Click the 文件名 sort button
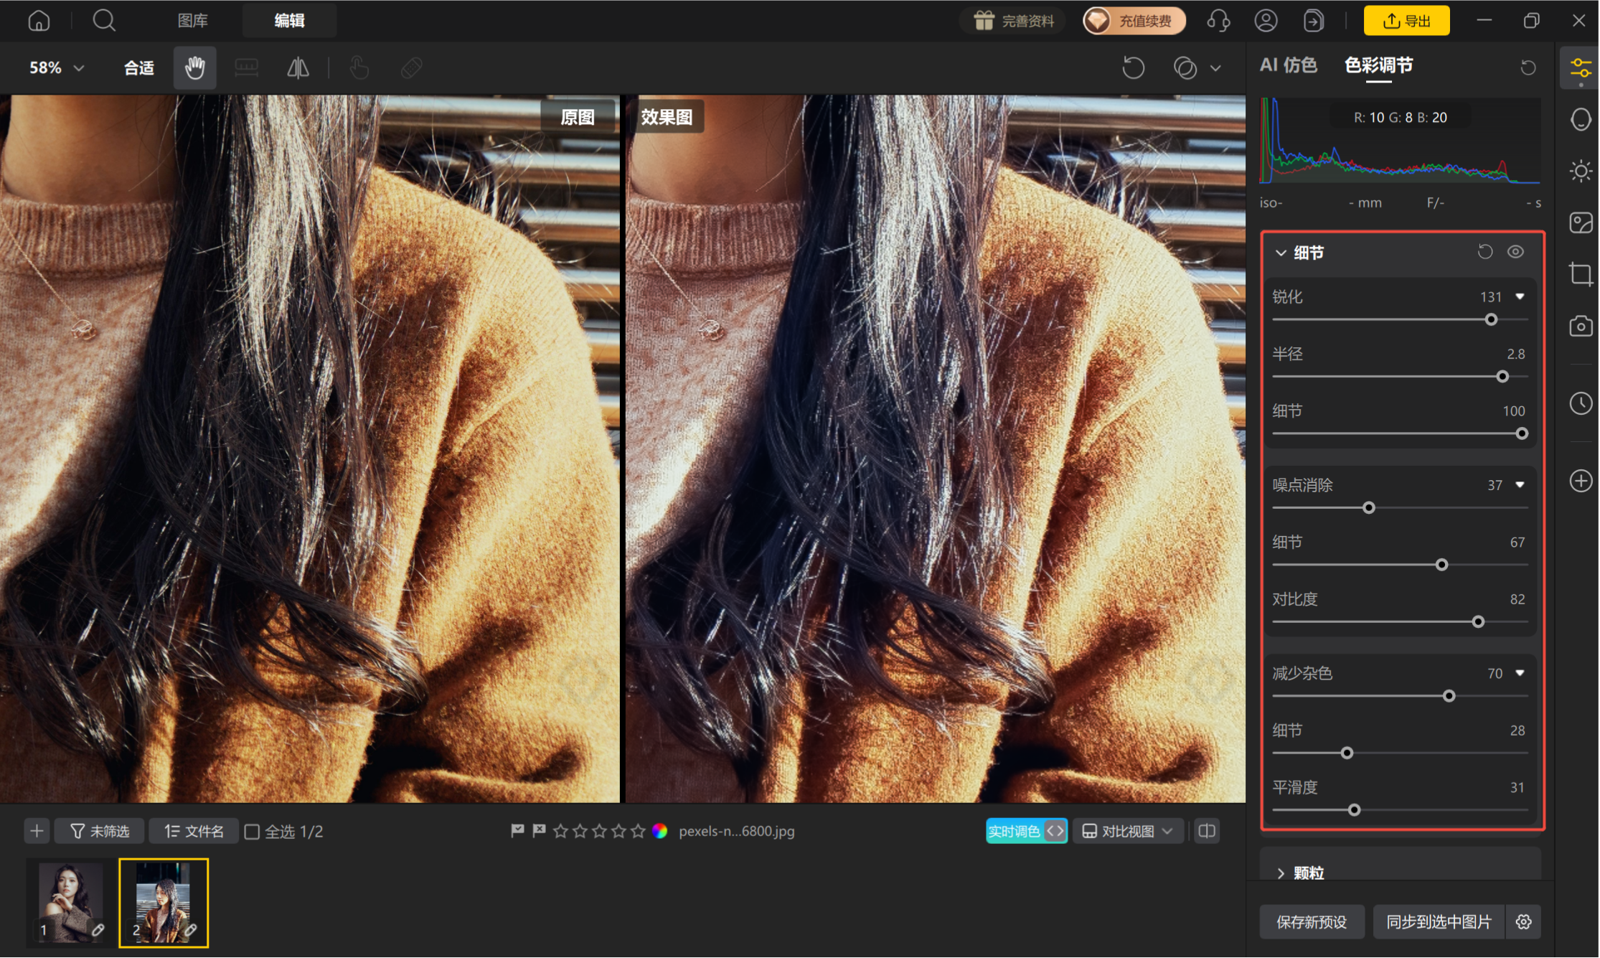The width and height of the screenshot is (1600, 958). 194,831
